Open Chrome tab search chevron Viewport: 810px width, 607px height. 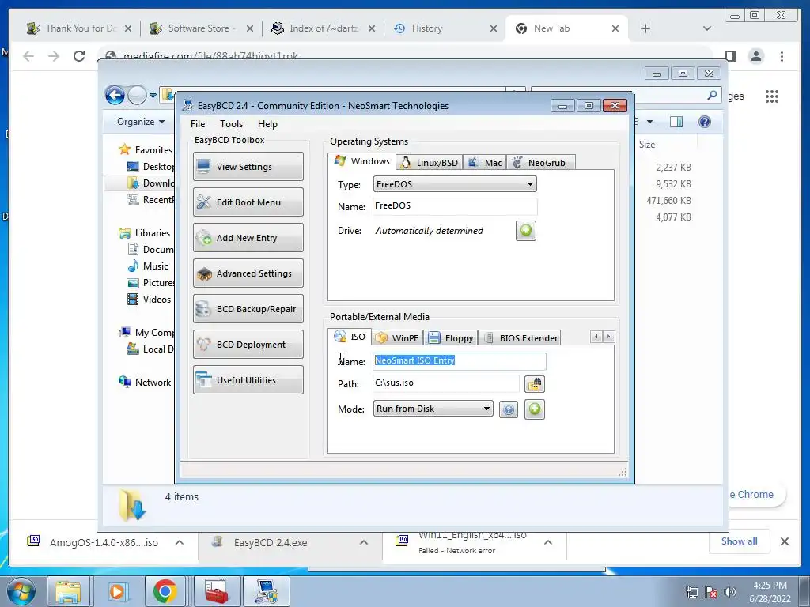click(x=707, y=28)
